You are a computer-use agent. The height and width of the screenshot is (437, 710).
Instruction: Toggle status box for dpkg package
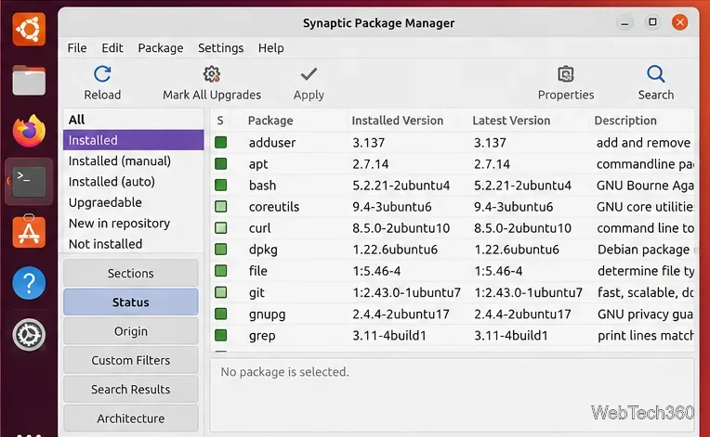pos(220,249)
